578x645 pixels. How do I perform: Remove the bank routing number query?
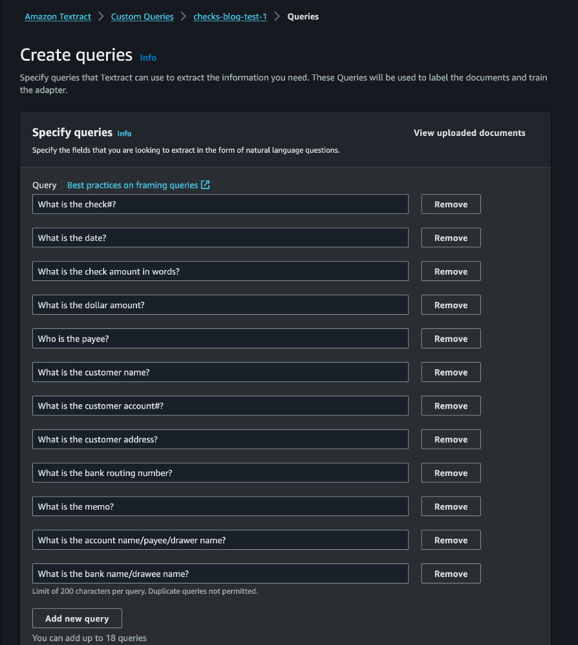(x=451, y=473)
